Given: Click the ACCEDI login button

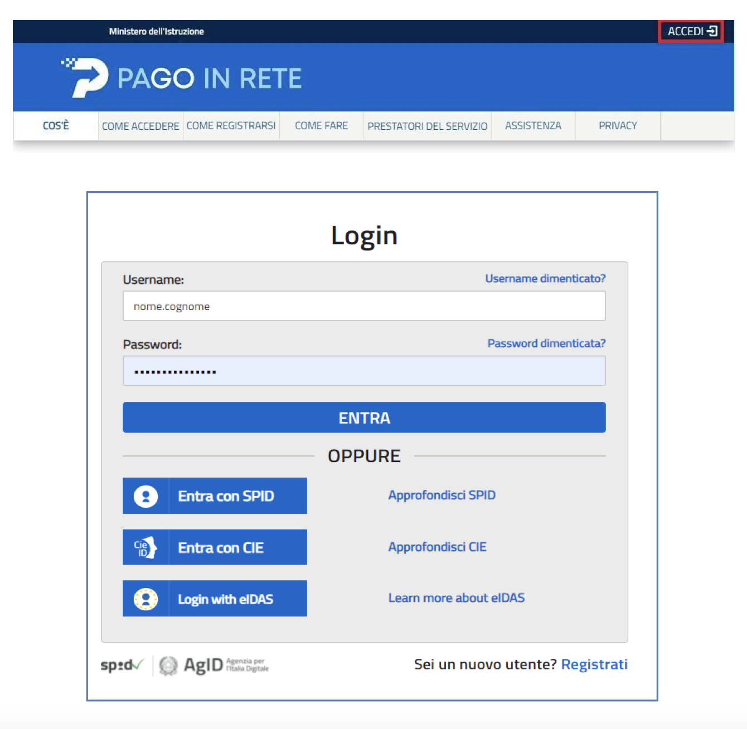Looking at the screenshot, I should pyautogui.click(x=691, y=31).
